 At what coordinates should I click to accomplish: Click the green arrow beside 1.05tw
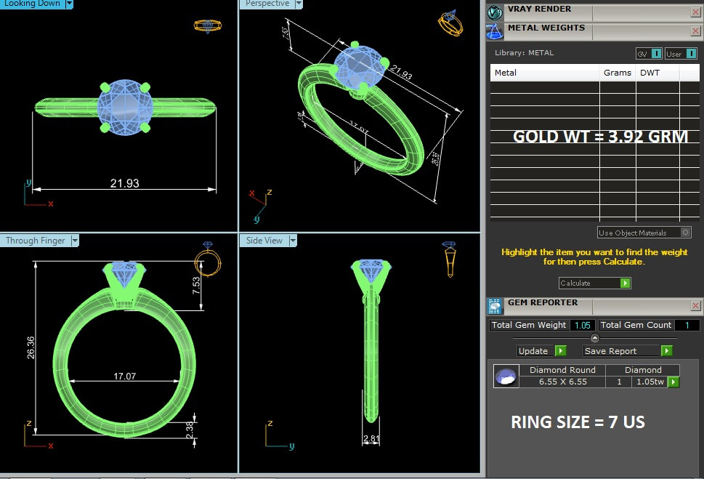coord(673,382)
